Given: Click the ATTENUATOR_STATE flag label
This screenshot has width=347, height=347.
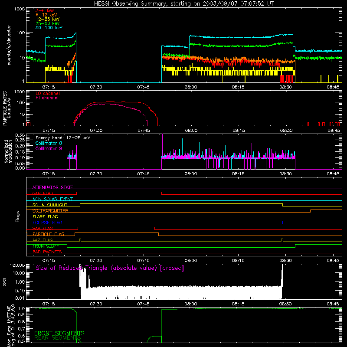Looking at the screenshot, I should coord(52,187).
